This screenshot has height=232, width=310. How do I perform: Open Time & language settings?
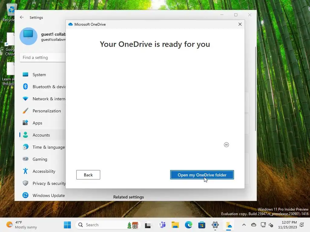pyautogui.click(x=42, y=147)
